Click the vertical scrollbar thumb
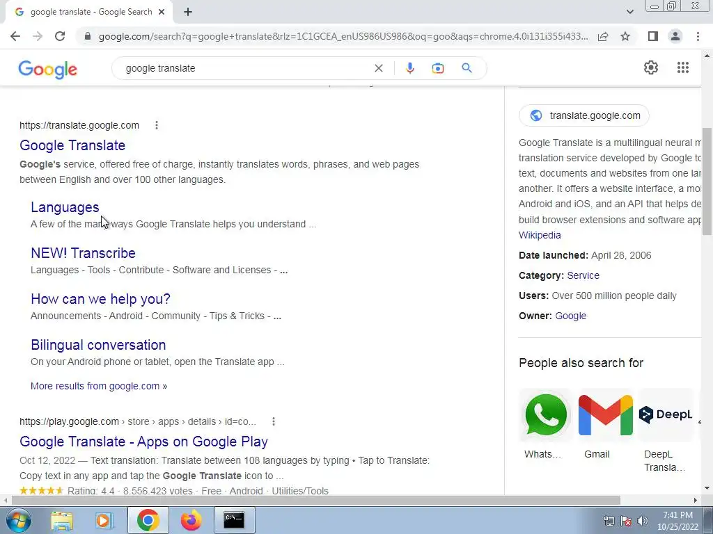The height and width of the screenshot is (534, 713). tap(707, 181)
